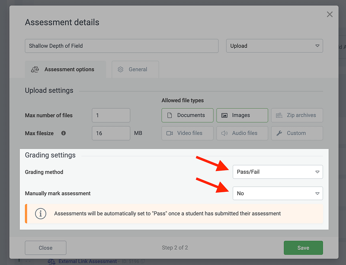Click the info icon in the notice banner

41,213
